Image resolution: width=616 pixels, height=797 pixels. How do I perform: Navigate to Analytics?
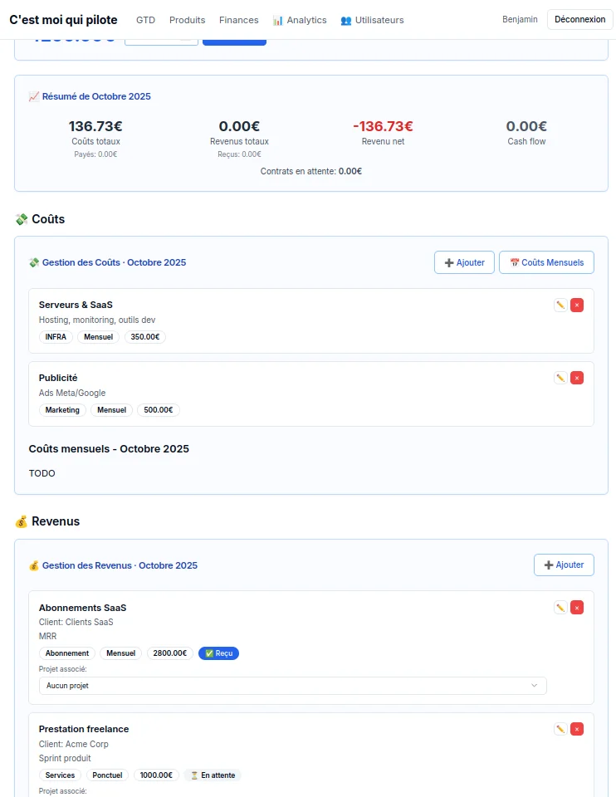(300, 20)
